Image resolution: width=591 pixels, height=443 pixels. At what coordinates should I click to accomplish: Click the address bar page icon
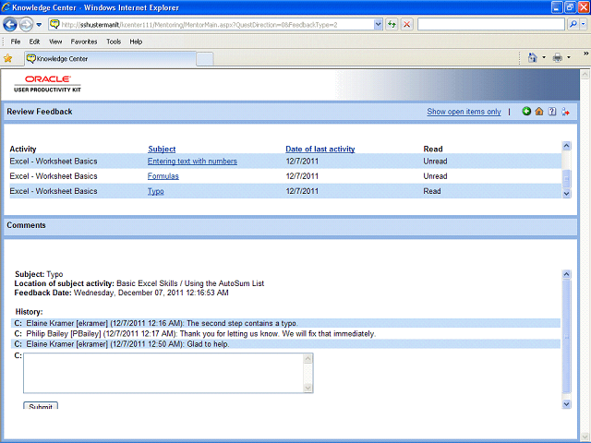click(x=55, y=25)
